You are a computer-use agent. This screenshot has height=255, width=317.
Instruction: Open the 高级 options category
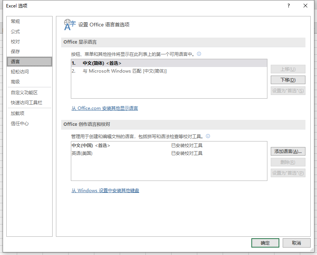29,82
